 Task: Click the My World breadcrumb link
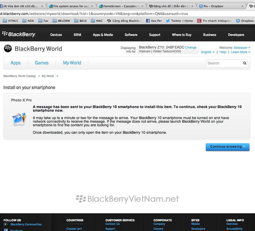pos(48,76)
